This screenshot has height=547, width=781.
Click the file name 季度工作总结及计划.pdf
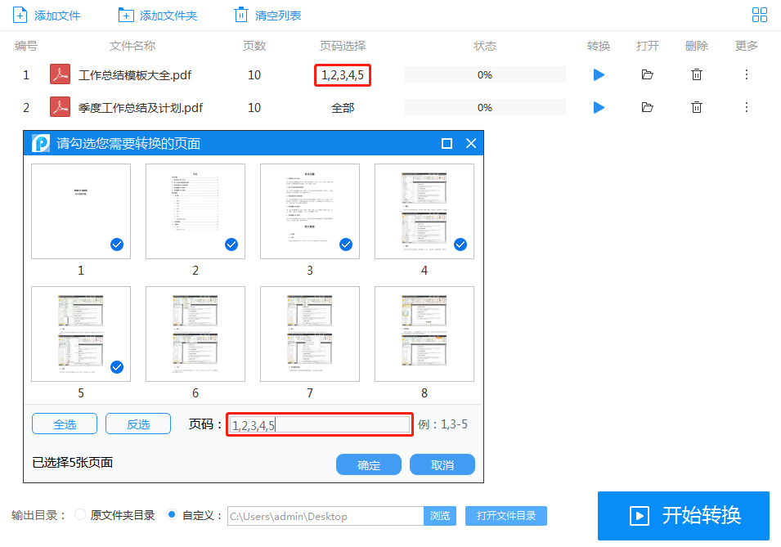(x=141, y=108)
